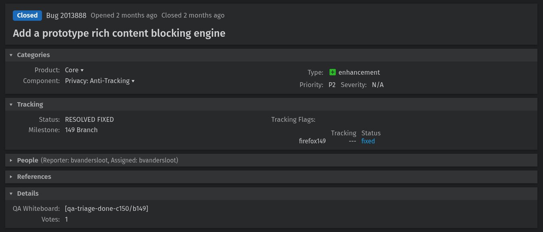Click the P2 priority value

pyautogui.click(x=332, y=85)
